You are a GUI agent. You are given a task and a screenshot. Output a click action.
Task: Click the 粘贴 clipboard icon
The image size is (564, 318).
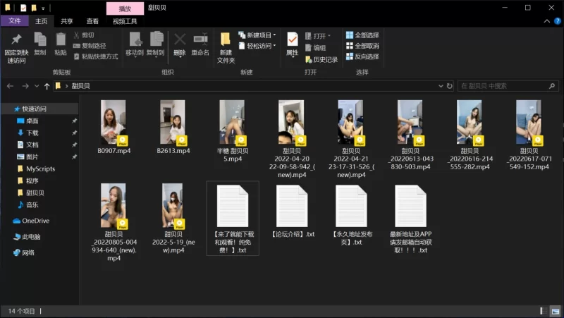[x=61, y=41]
